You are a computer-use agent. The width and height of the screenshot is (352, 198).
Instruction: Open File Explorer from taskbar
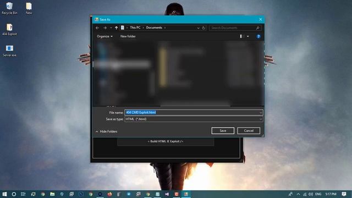[52, 194]
